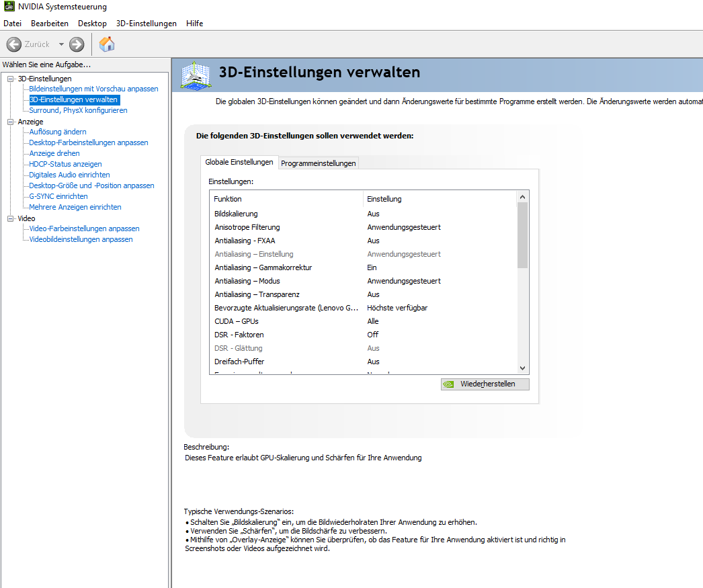Click the Höchste verfügbar value
The height and width of the screenshot is (588, 703).
coord(397,308)
